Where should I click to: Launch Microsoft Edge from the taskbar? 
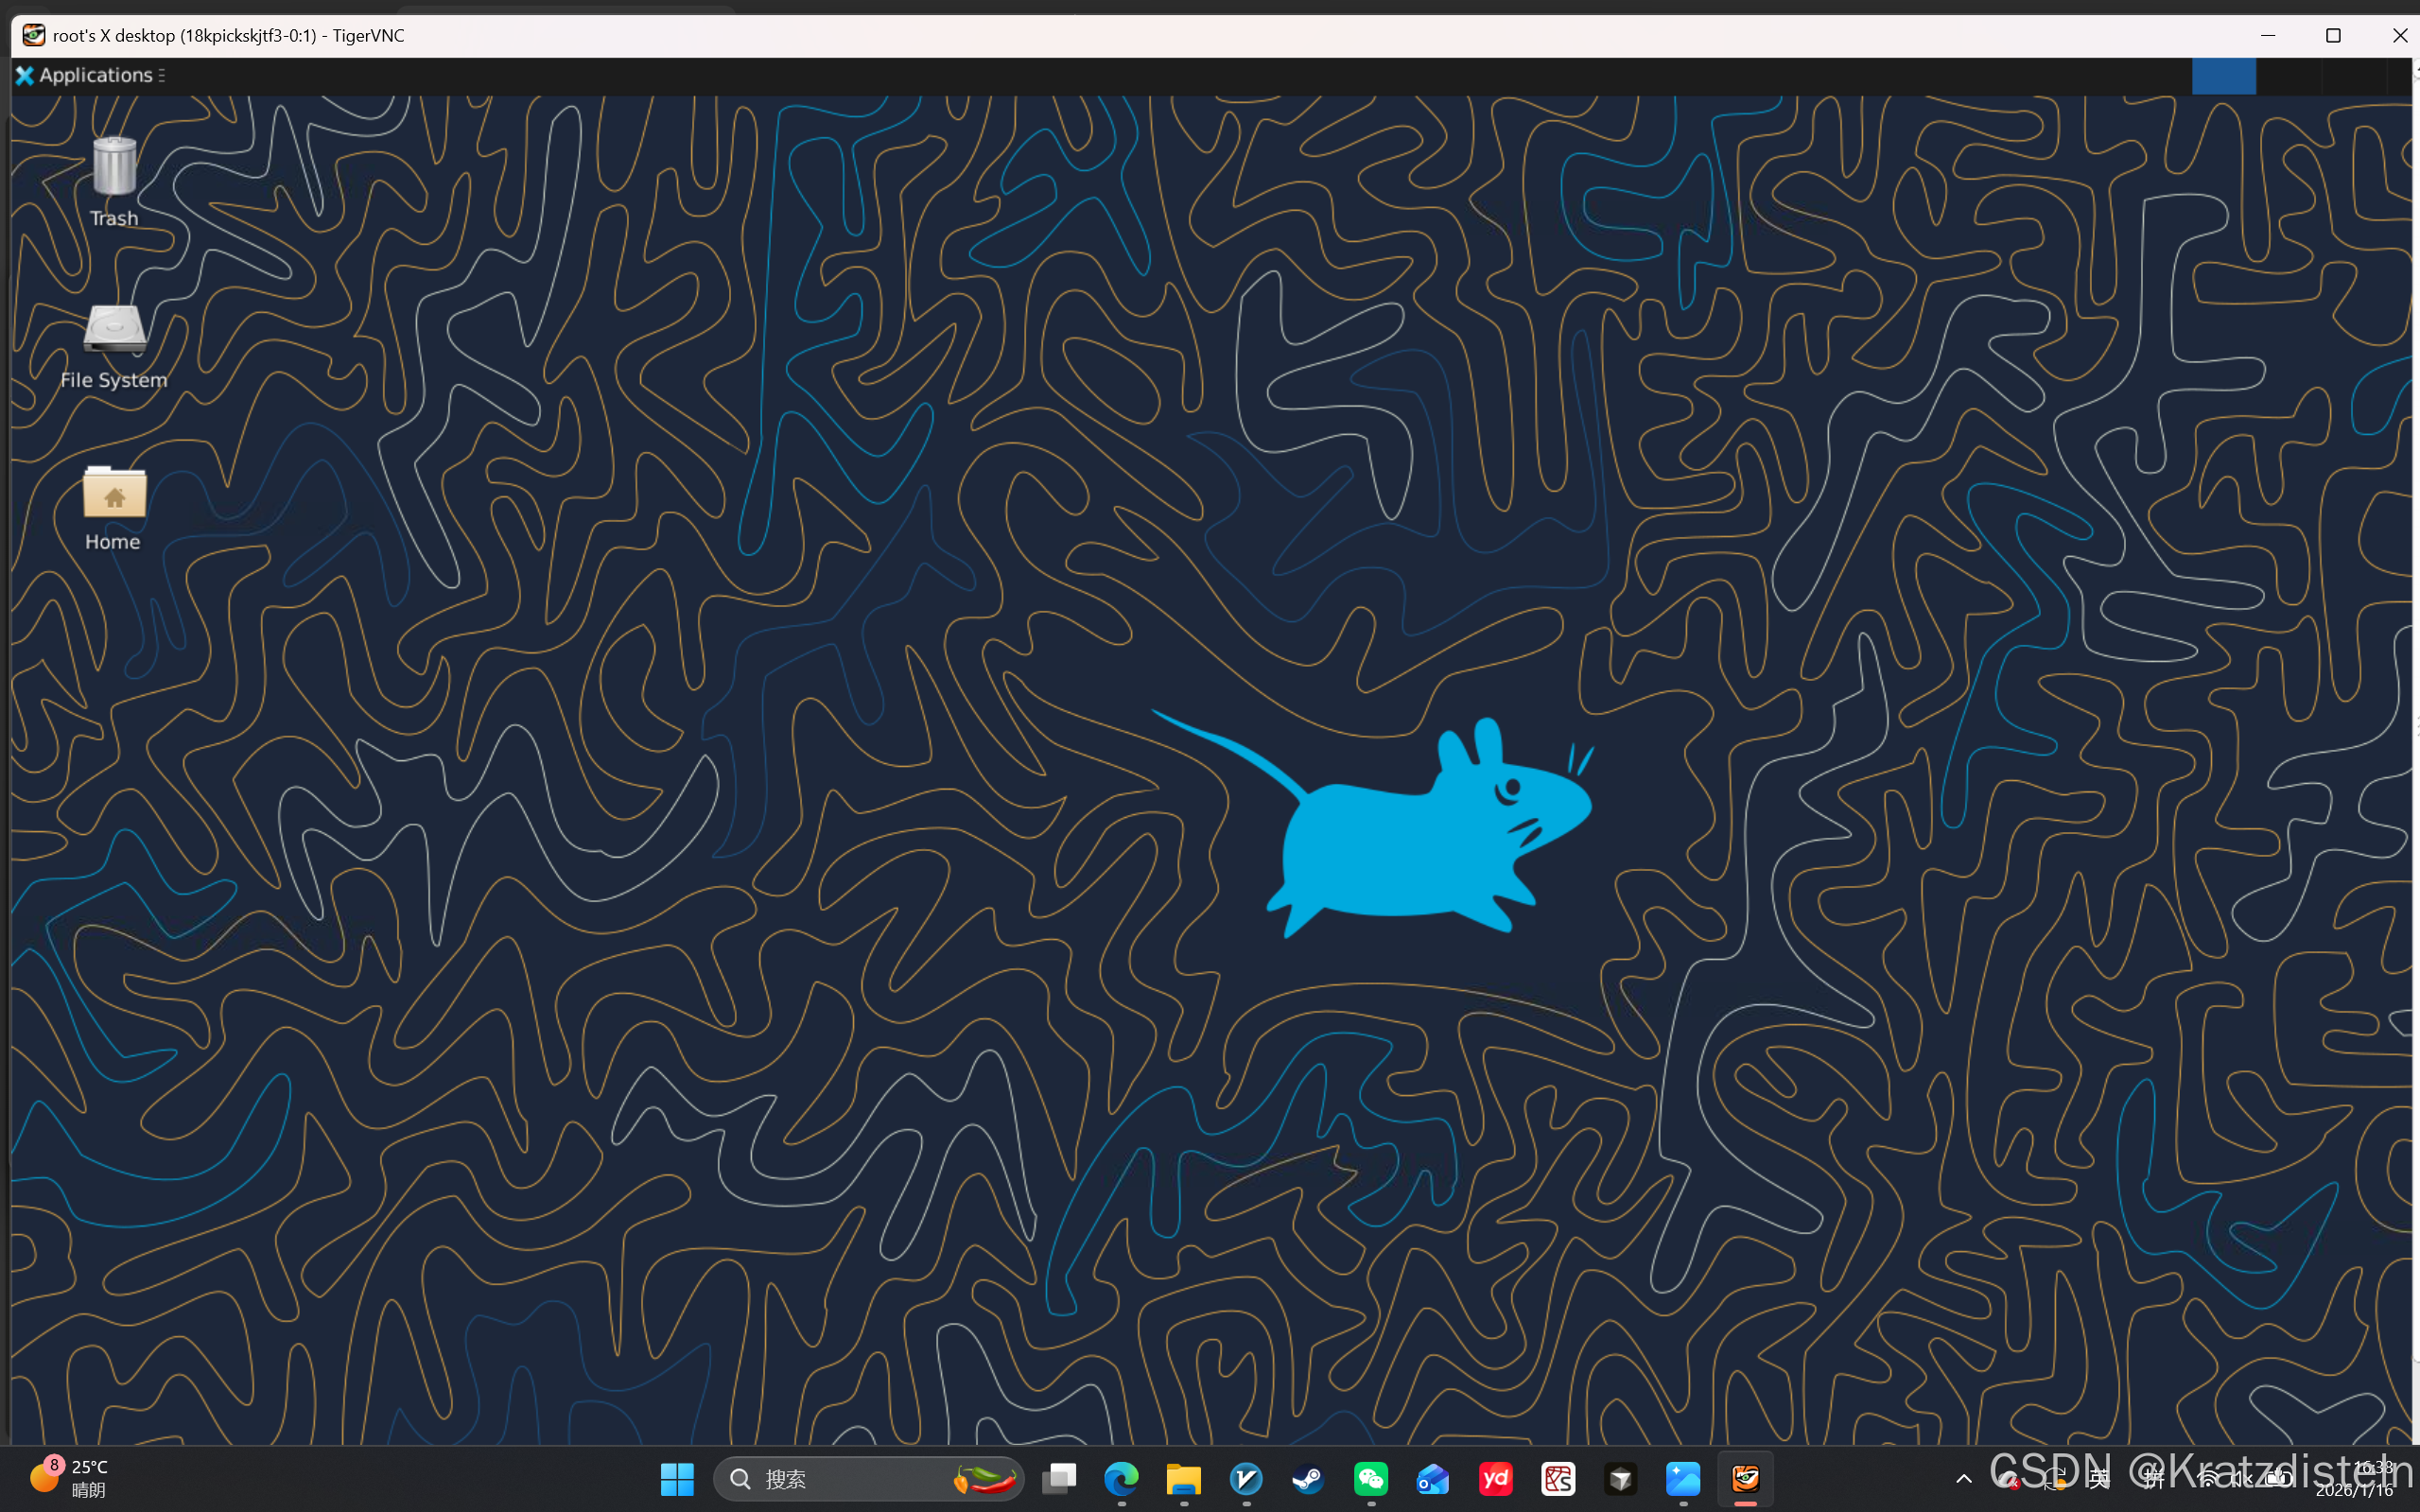click(x=1121, y=1478)
